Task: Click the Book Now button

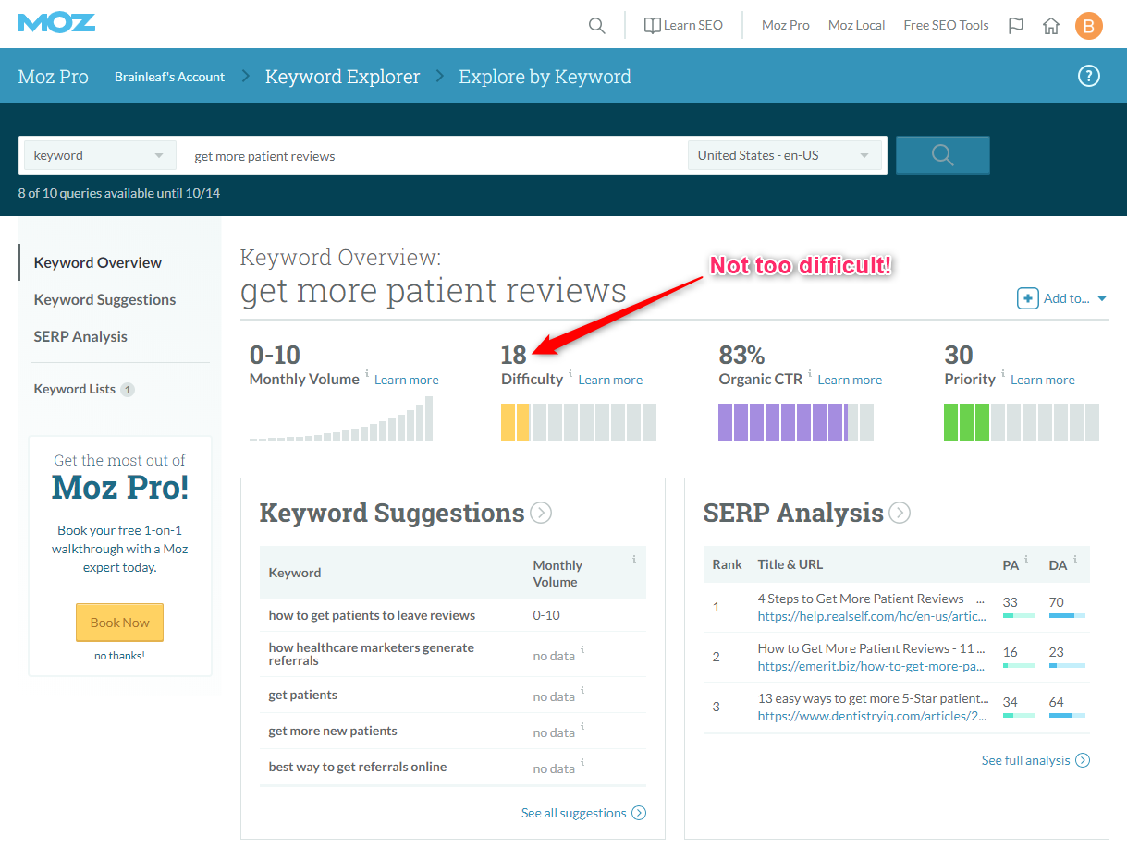Action: point(119,623)
